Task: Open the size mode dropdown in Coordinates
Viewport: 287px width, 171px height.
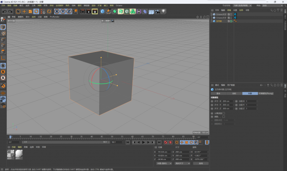Action: tap(182, 163)
